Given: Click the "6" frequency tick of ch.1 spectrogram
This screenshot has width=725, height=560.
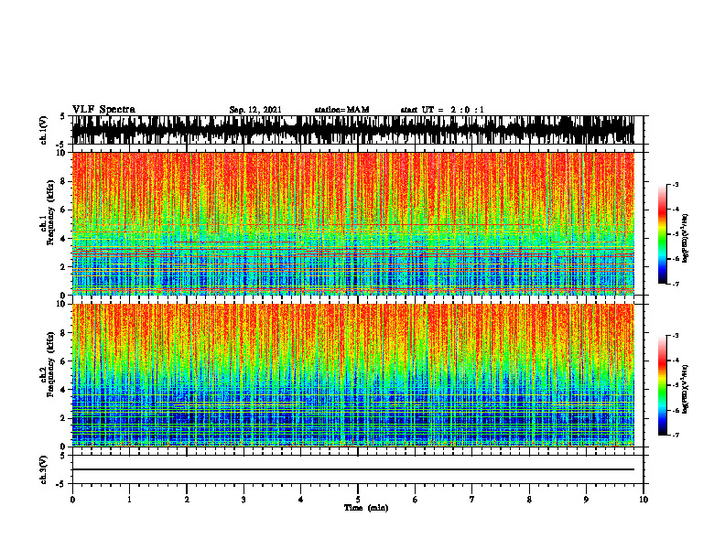Looking at the screenshot, I should (x=65, y=210).
